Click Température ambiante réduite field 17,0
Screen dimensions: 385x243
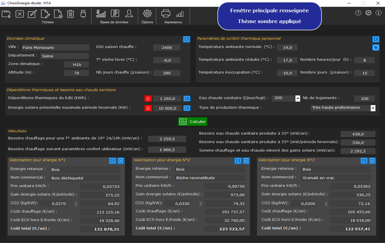pos(287,60)
